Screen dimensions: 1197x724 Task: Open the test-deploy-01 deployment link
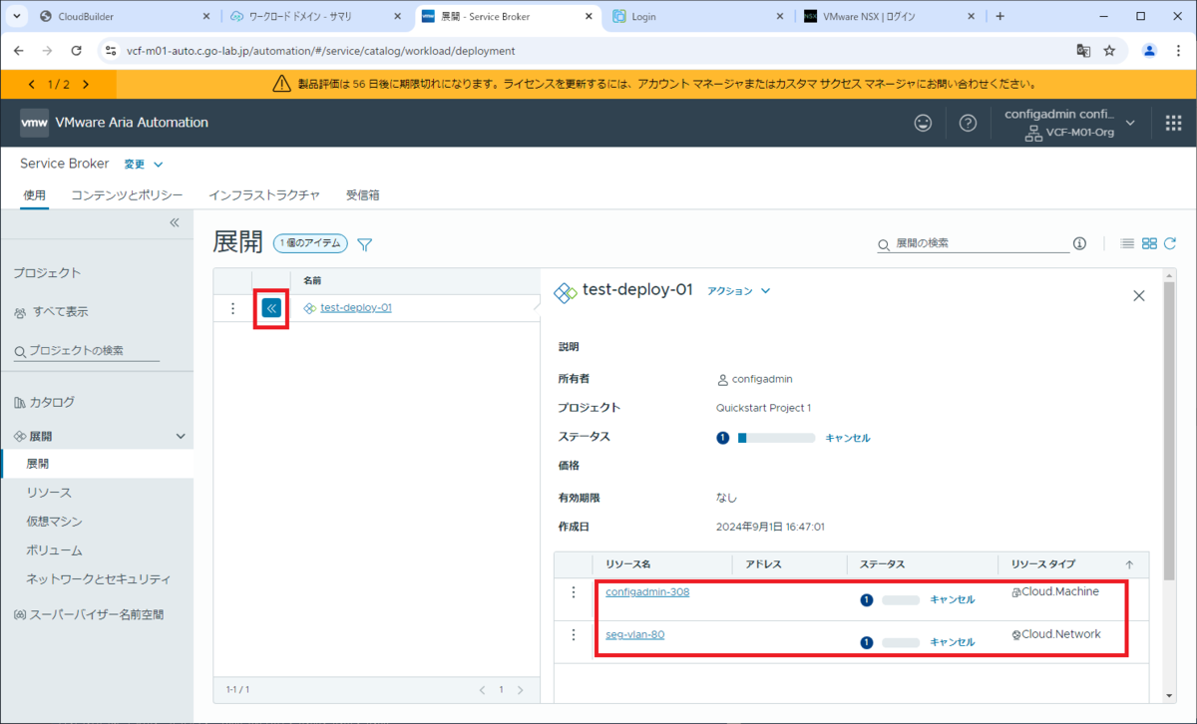coord(355,307)
